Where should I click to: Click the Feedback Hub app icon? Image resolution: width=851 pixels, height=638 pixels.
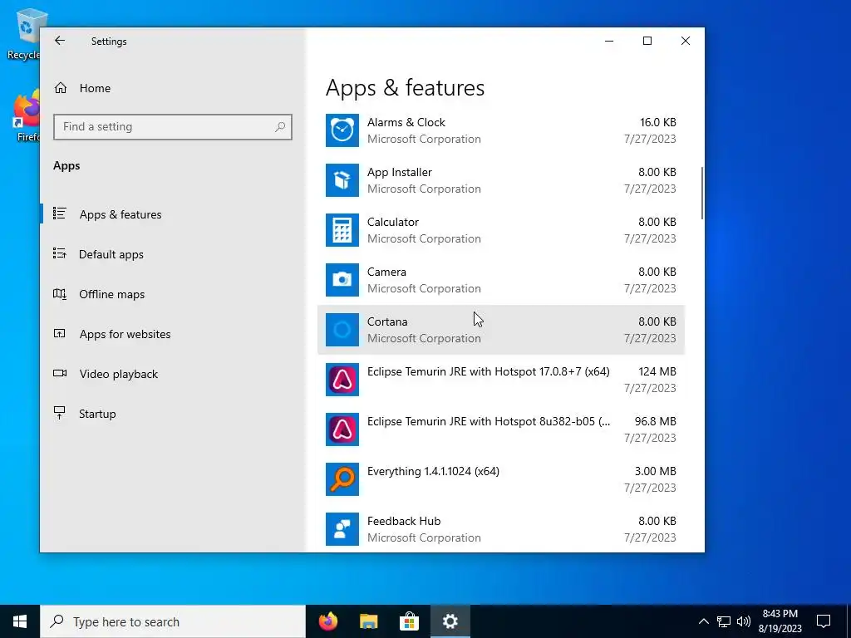(x=342, y=529)
